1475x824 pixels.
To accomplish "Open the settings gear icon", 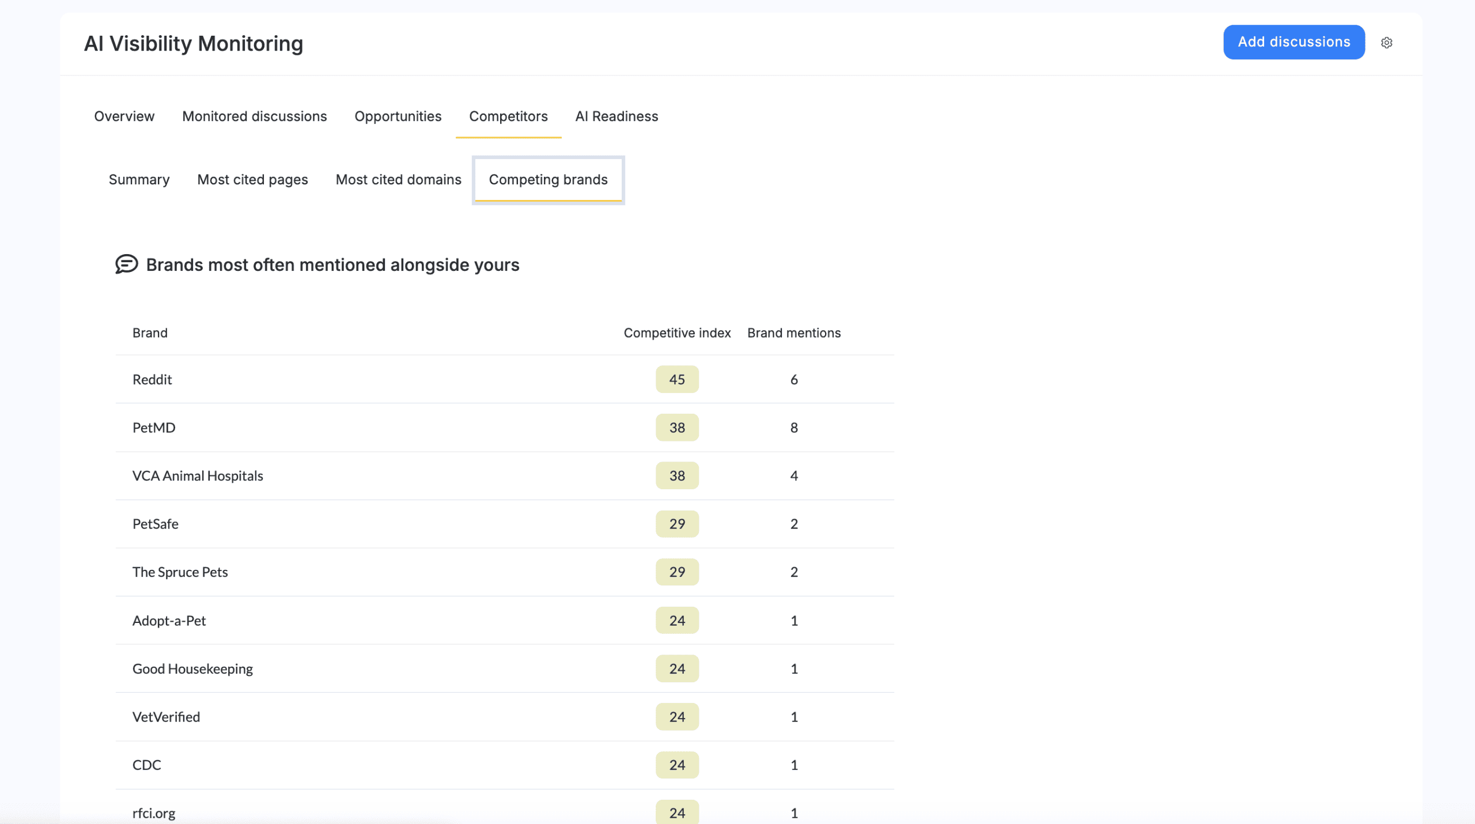I will pyautogui.click(x=1386, y=43).
